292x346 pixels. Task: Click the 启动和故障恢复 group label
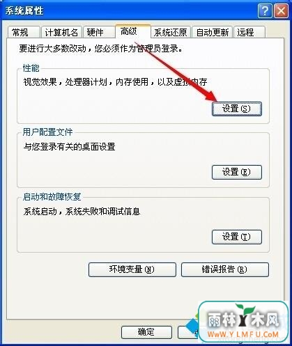[52, 197]
